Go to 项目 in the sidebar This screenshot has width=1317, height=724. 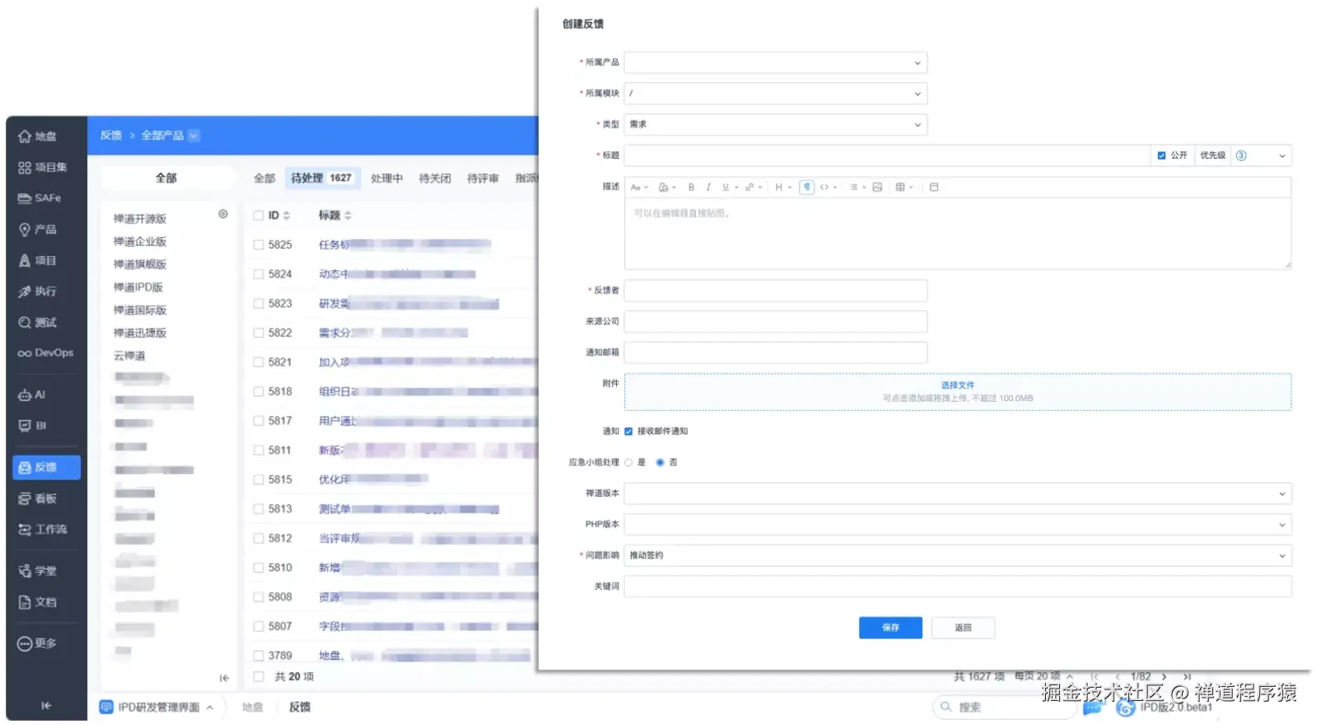[37, 261]
